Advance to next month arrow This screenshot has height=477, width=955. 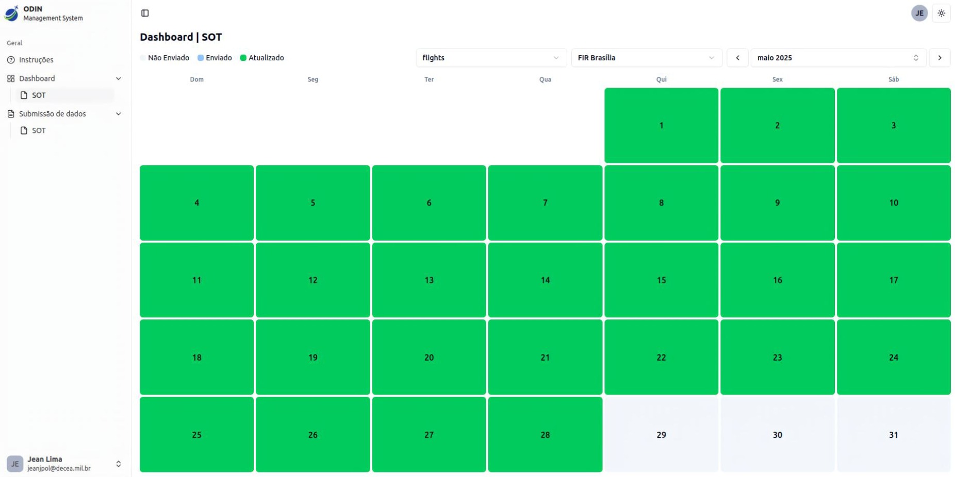tap(940, 58)
